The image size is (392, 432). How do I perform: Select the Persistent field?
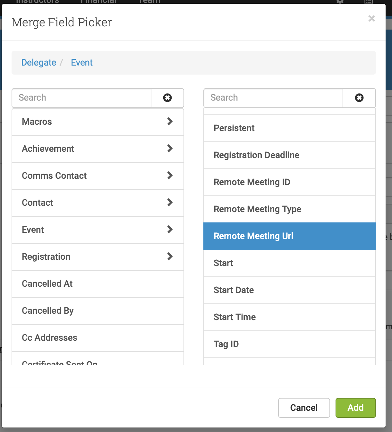289,128
